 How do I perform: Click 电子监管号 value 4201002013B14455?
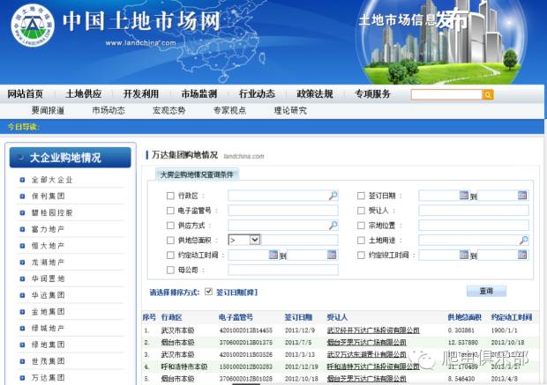[x=246, y=330]
